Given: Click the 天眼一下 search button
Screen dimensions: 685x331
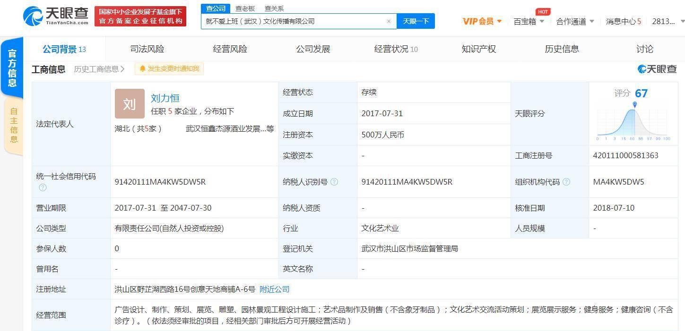Looking at the screenshot, I should (416, 21).
